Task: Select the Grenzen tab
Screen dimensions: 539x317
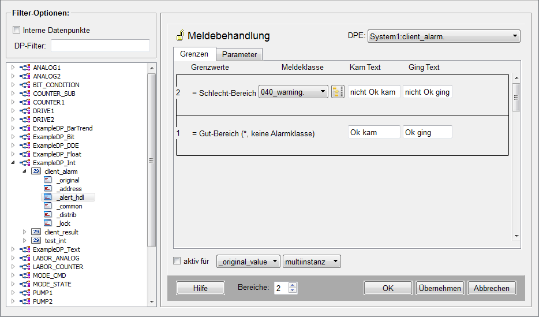Action: click(194, 54)
